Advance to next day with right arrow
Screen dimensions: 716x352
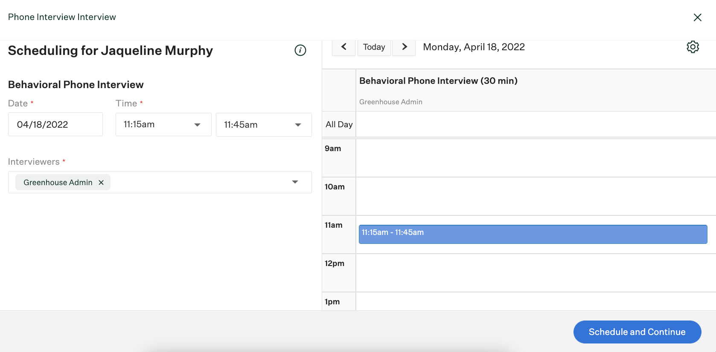pyautogui.click(x=404, y=47)
